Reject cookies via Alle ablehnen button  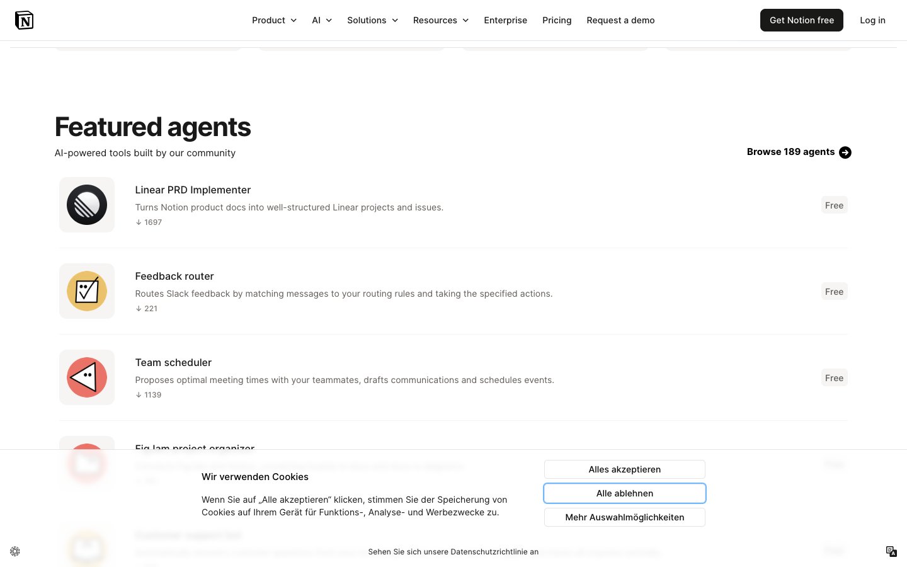pos(624,493)
